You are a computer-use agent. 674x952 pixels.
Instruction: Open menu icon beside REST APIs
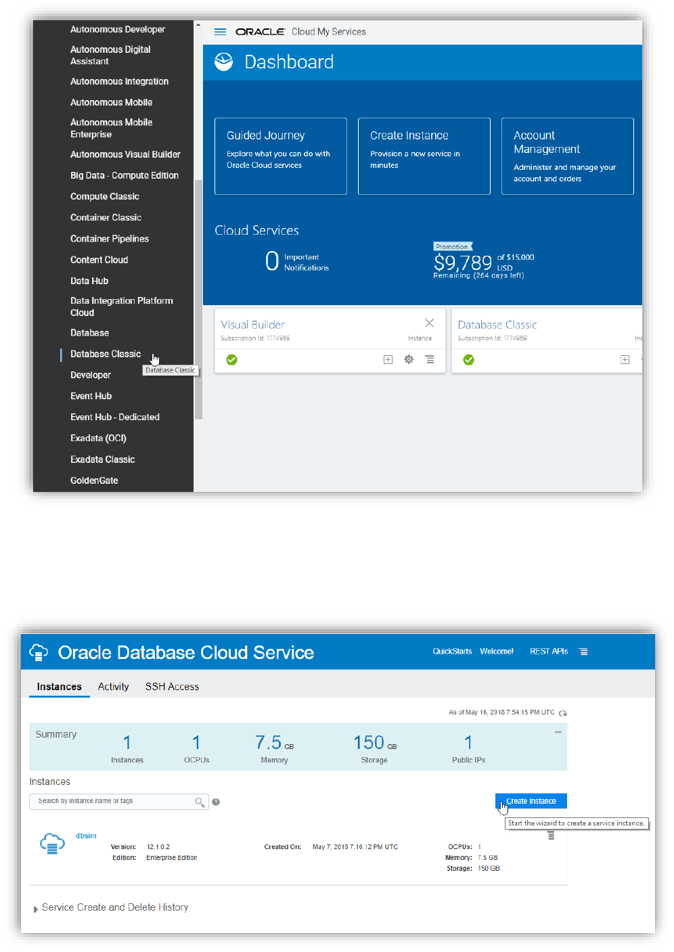pyautogui.click(x=583, y=652)
